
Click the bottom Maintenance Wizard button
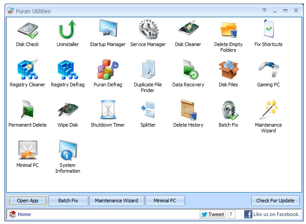(117, 201)
